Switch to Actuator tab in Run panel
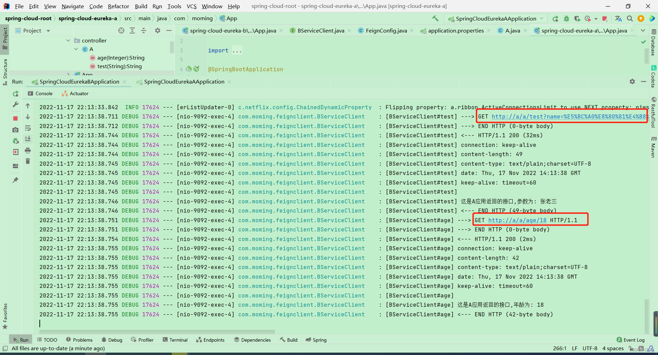The image size is (658, 355). [x=75, y=93]
